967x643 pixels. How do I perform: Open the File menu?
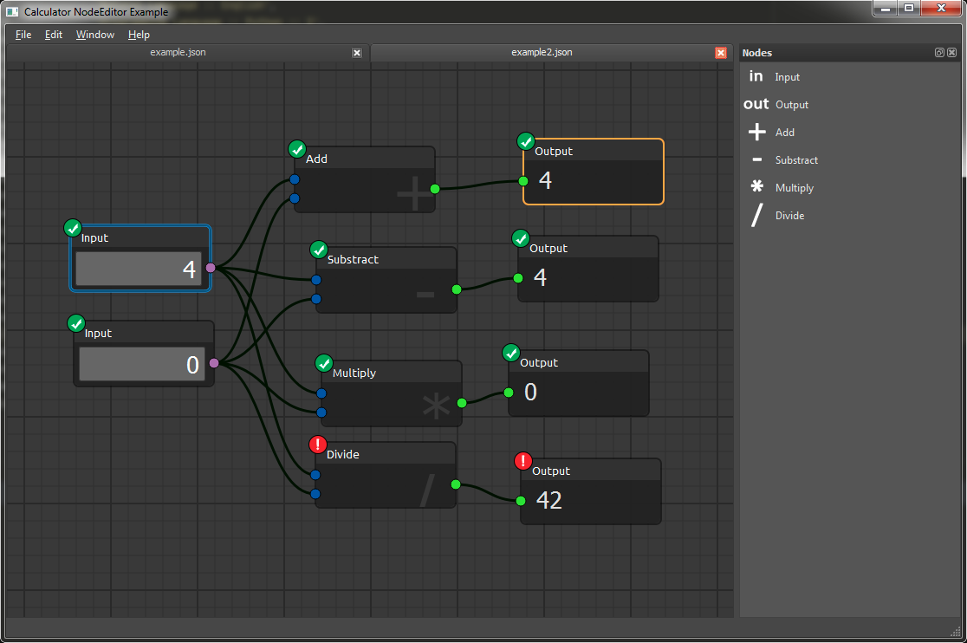click(x=23, y=35)
